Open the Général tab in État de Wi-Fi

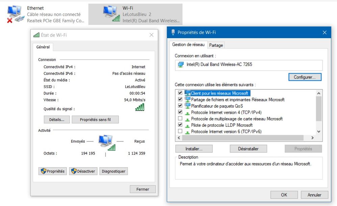point(43,47)
